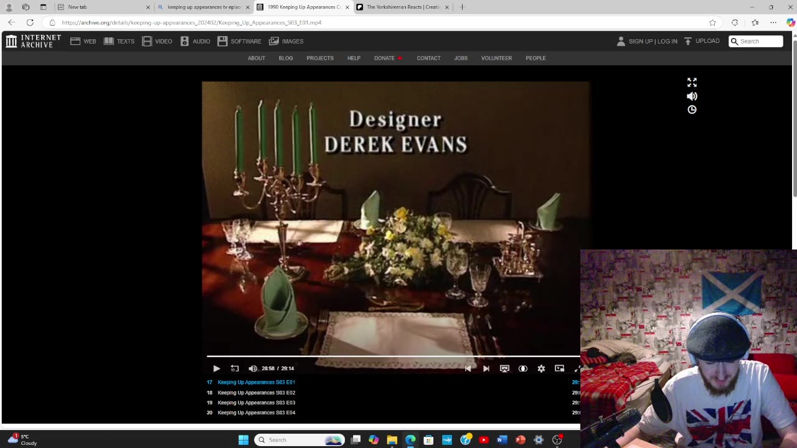797x448 pixels.
Task: Open the PEOPLE link
Action: [x=535, y=58]
